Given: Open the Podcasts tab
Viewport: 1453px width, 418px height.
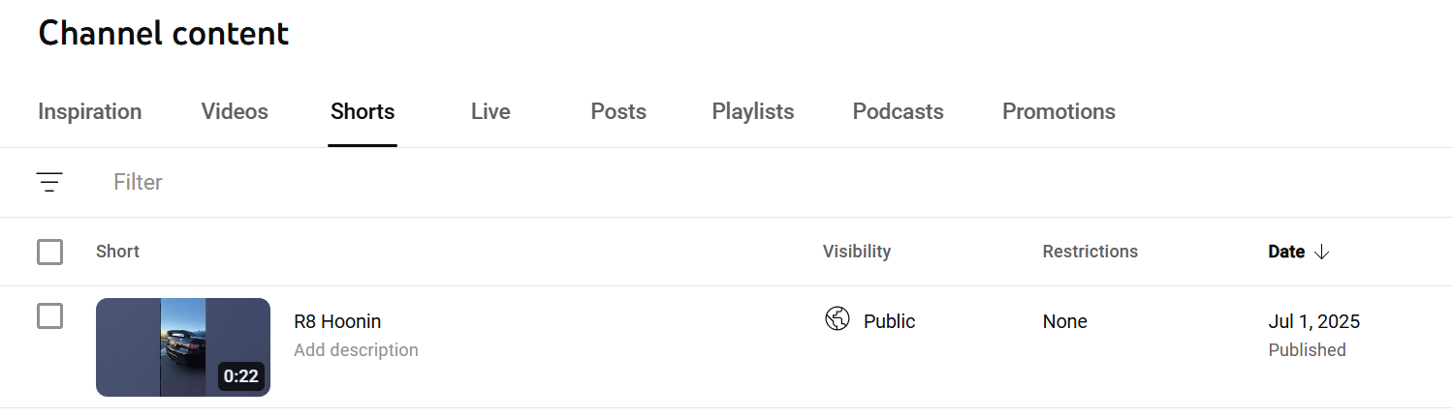Looking at the screenshot, I should click(x=898, y=112).
